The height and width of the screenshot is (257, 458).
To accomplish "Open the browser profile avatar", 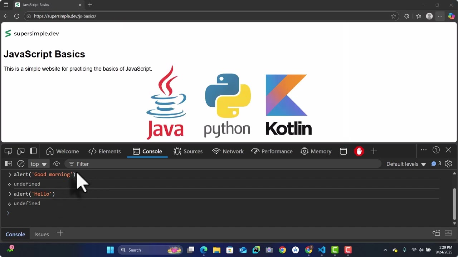I will pyautogui.click(x=429, y=16).
